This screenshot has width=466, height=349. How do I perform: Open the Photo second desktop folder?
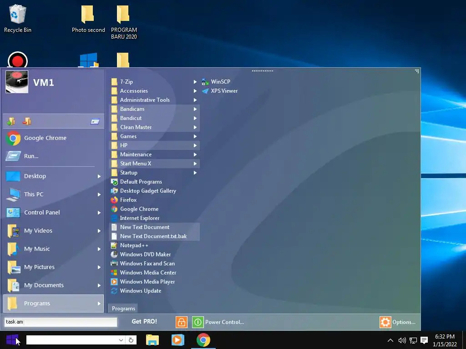pos(88,19)
